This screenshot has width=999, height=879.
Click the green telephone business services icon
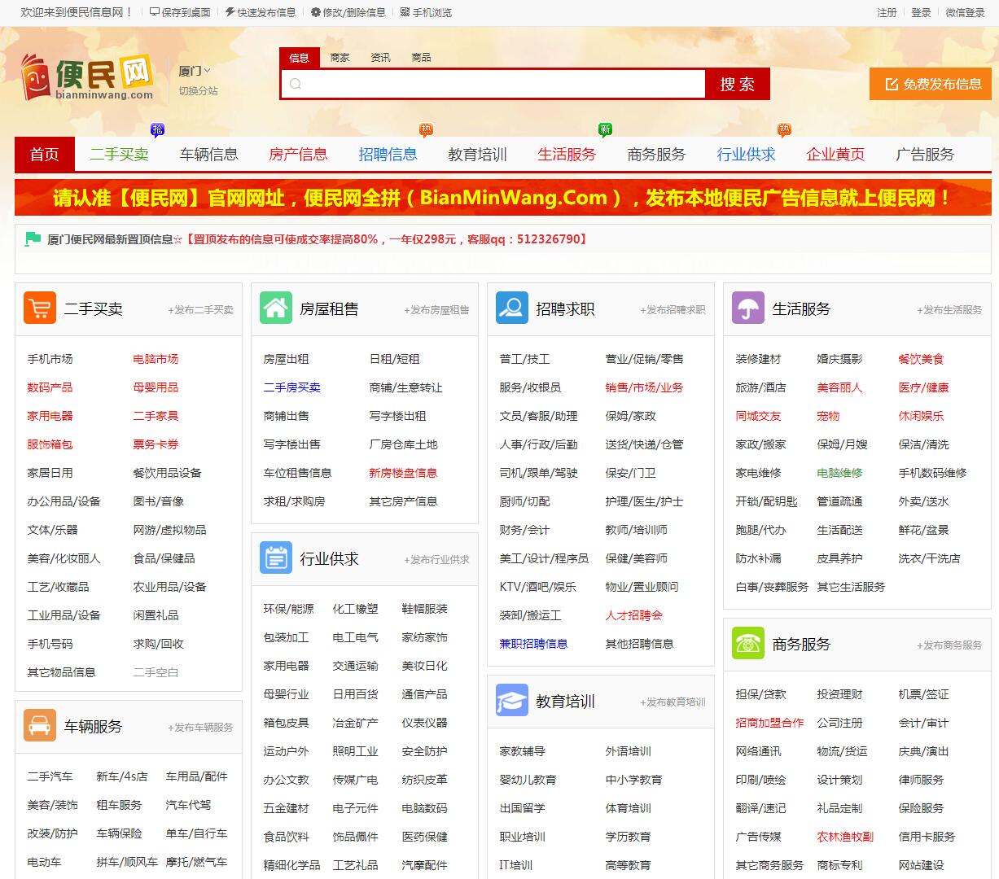click(x=747, y=644)
